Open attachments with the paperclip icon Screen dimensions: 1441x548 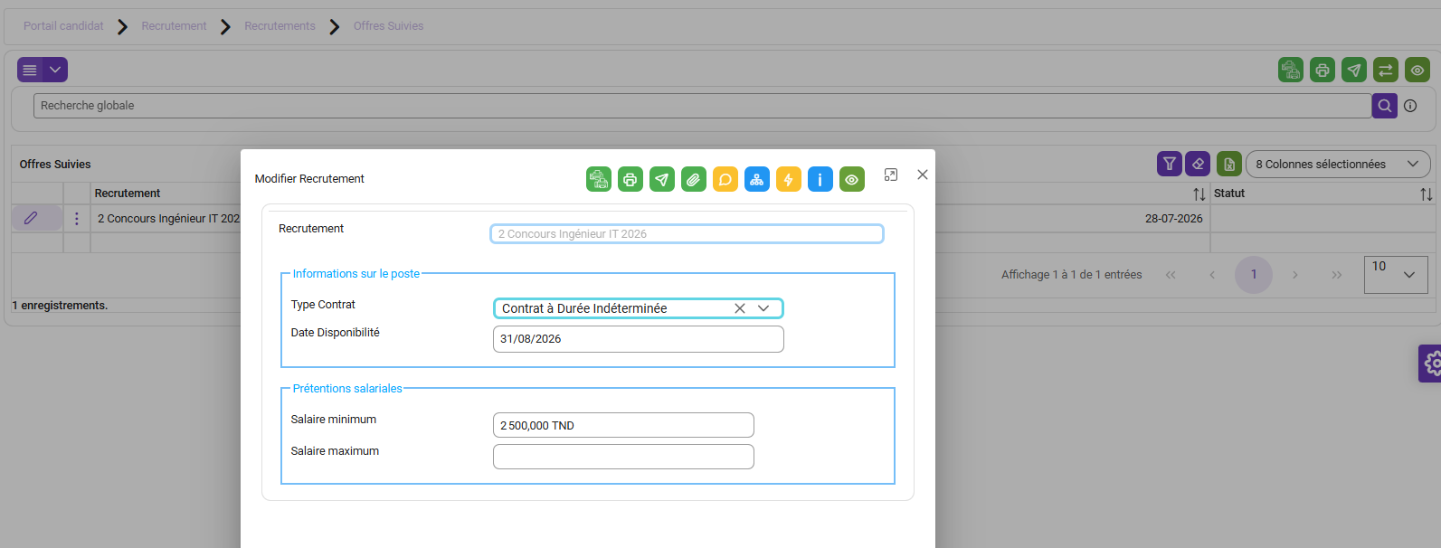[694, 179]
